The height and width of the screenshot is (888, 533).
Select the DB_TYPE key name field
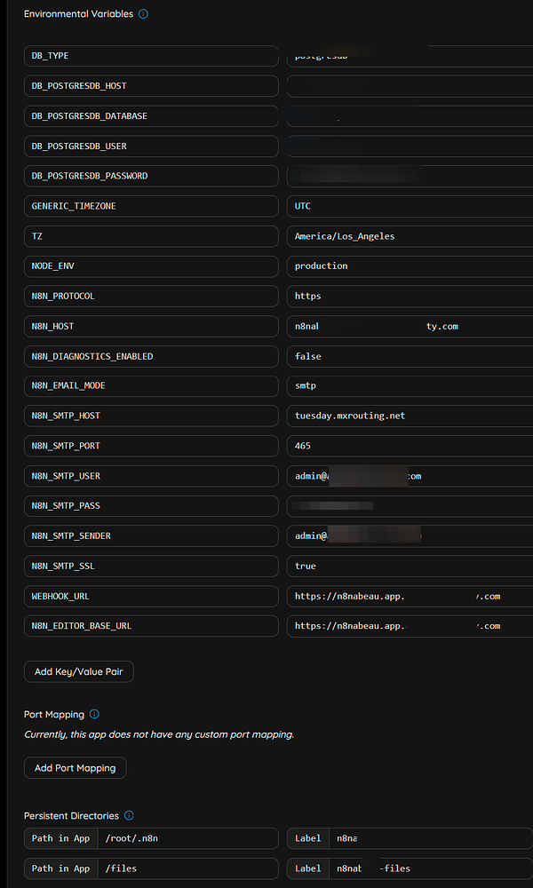point(151,56)
